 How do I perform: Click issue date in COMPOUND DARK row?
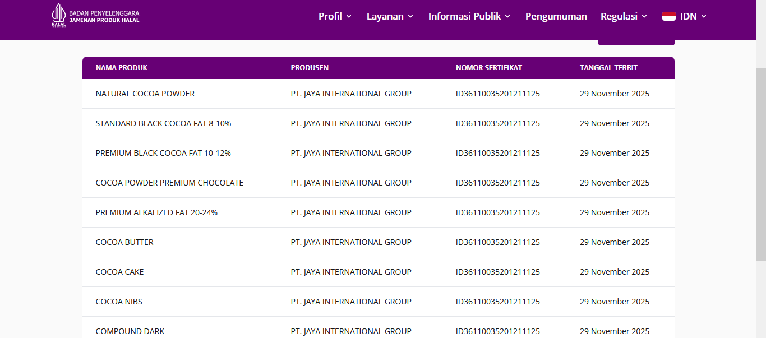pyautogui.click(x=615, y=331)
